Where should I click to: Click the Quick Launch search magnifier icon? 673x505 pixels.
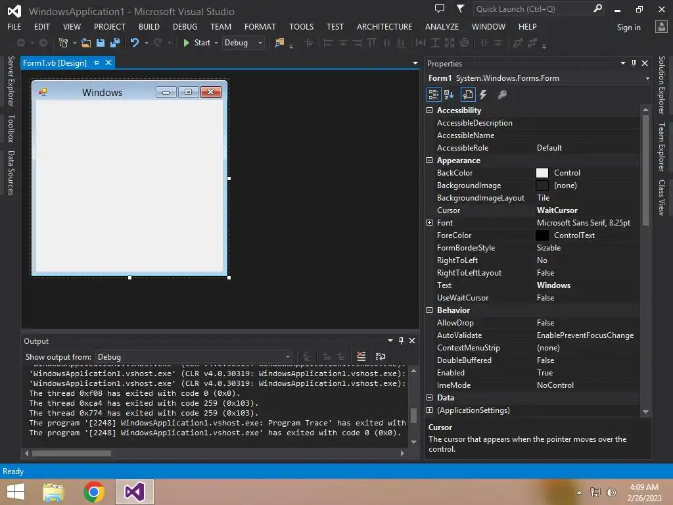point(597,9)
